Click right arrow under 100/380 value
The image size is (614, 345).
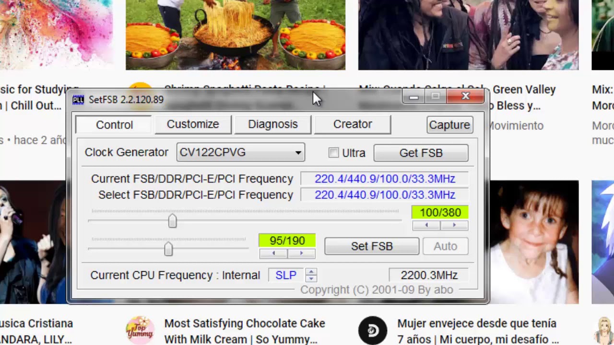pos(454,225)
